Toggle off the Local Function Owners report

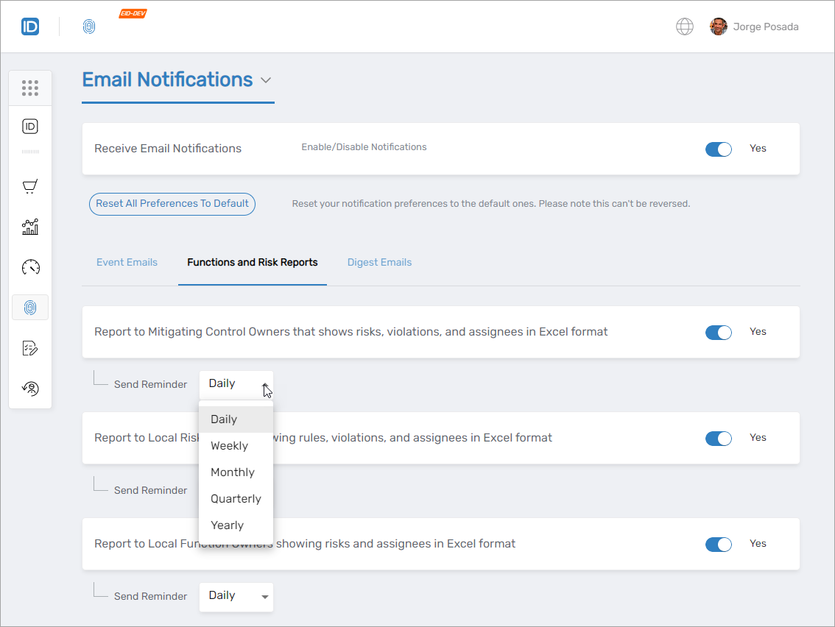(x=719, y=543)
